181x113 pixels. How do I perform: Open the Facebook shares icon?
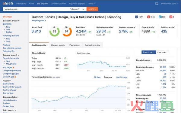136,17
